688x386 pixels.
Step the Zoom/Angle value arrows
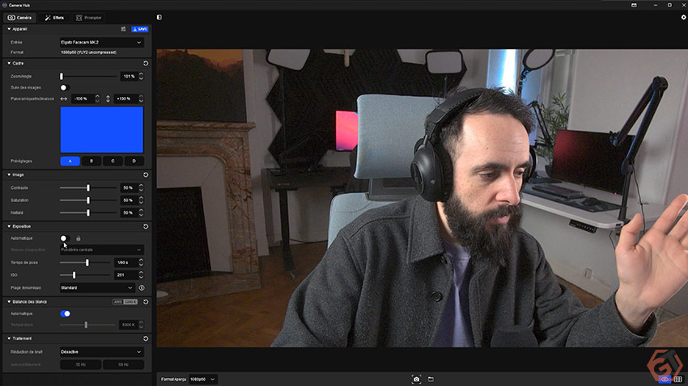[141, 76]
